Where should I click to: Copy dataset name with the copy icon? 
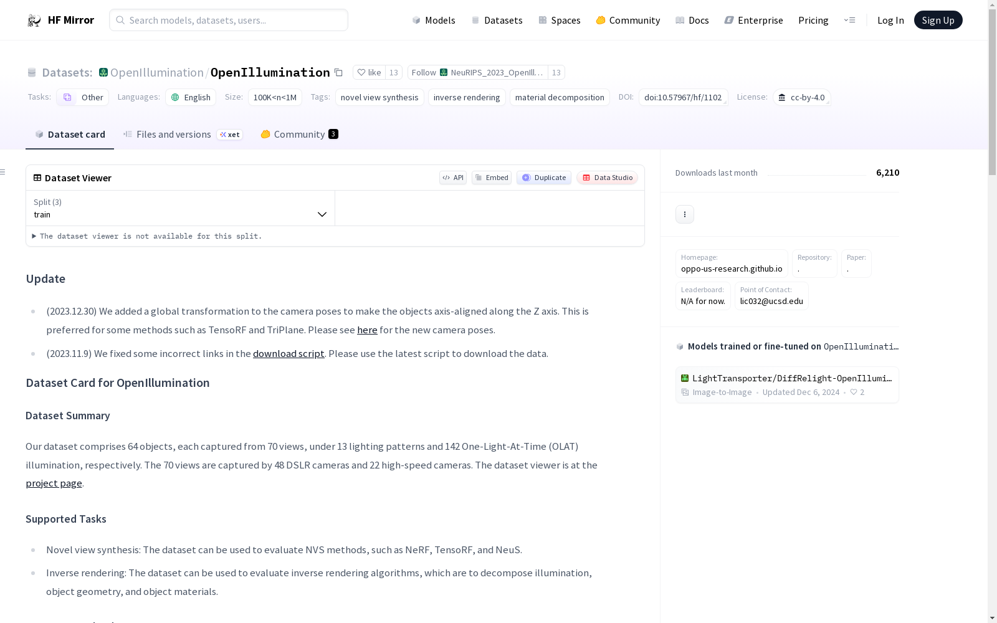(x=338, y=72)
